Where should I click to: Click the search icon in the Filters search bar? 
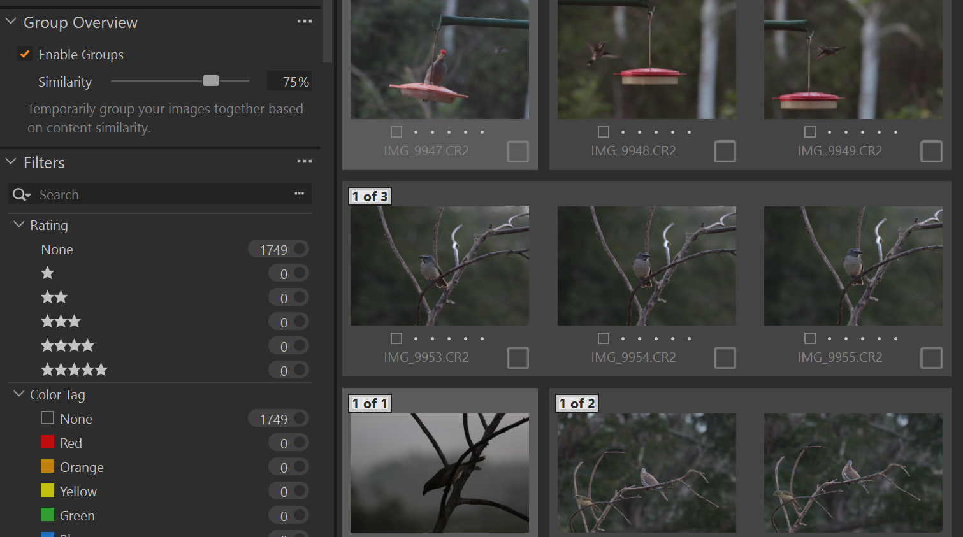21,194
